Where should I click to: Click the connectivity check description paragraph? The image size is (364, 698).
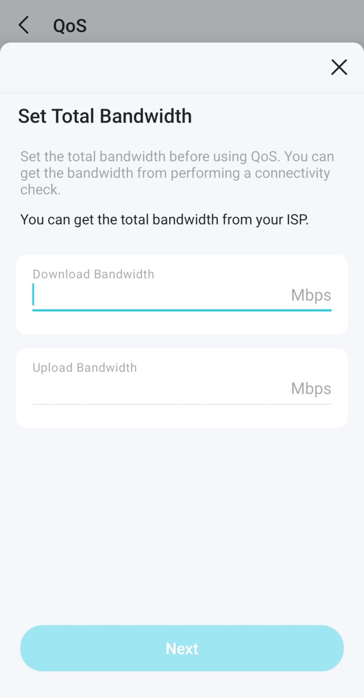pos(174,172)
